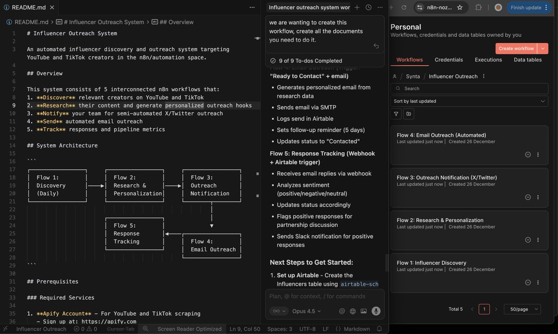The height and width of the screenshot is (334, 558).
Task: Select the README.md editor tab
Action: pos(29,7)
